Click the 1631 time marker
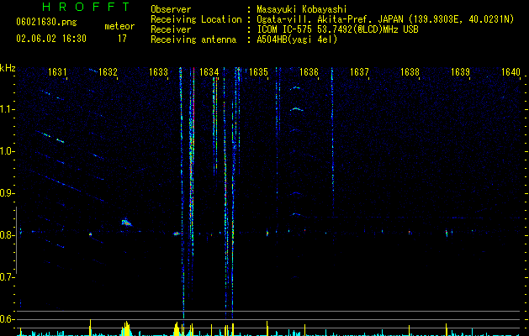 [x=57, y=72]
